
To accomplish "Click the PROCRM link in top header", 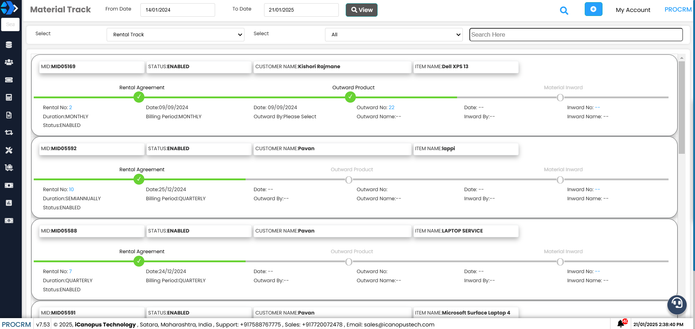I will point(678,9).
